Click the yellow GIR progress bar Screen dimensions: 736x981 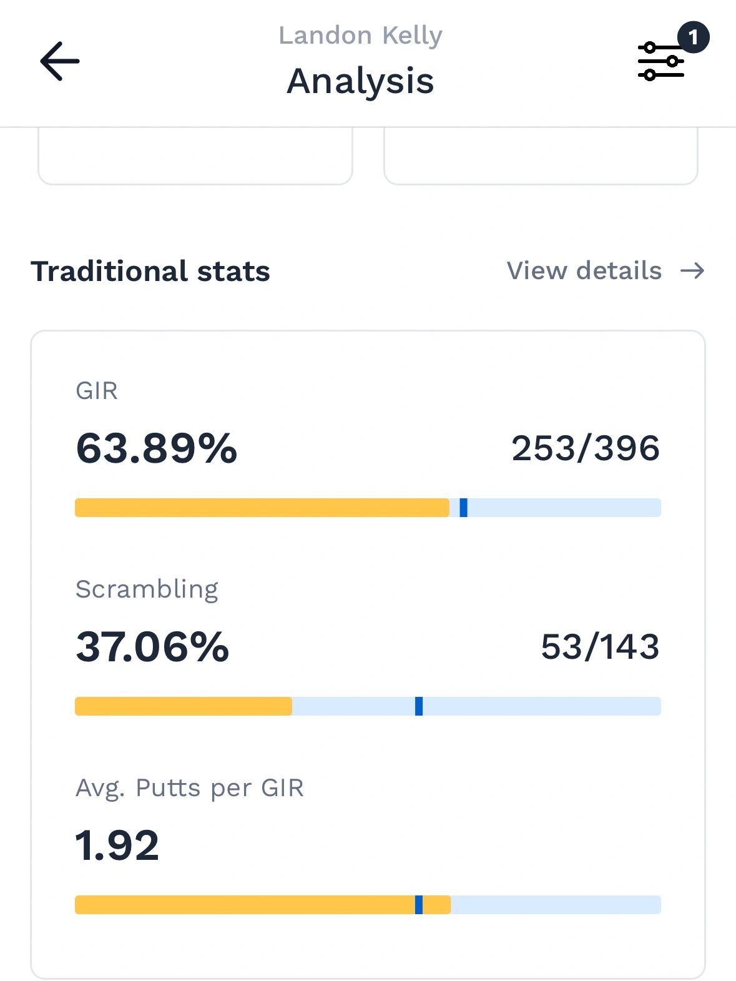pos(262,508)
